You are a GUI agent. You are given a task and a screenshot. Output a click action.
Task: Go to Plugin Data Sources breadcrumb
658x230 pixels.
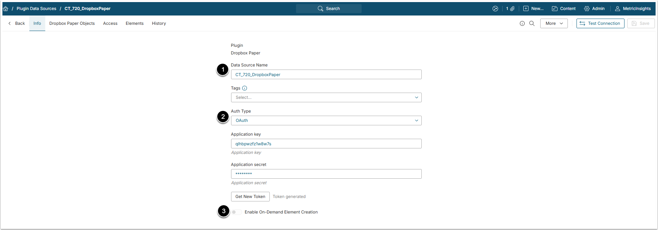[x=36, y=9]
